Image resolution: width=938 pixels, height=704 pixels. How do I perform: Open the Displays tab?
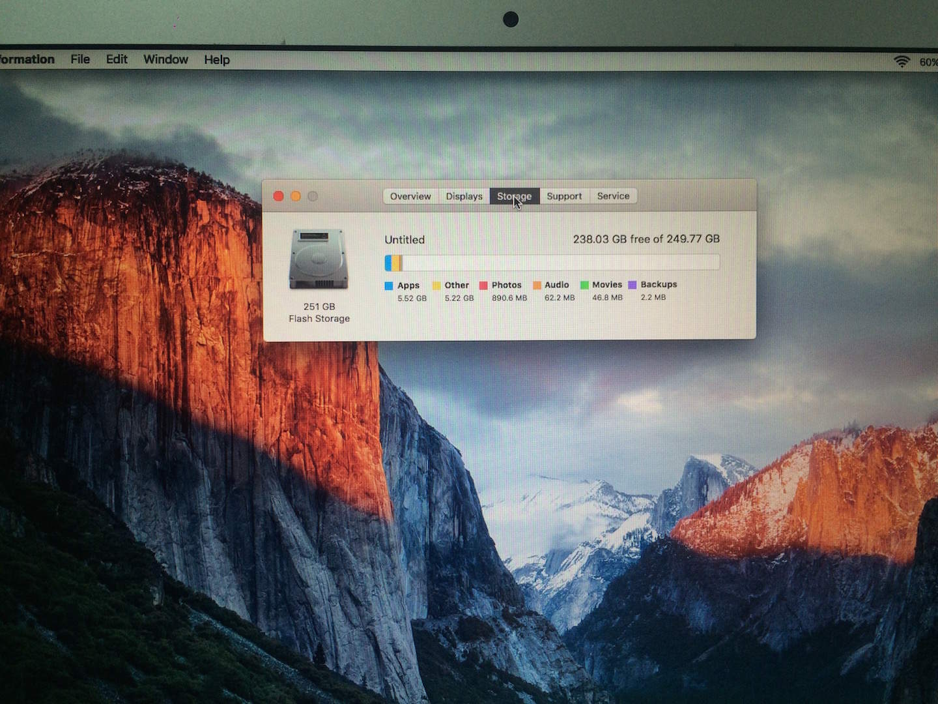[464, 196]
